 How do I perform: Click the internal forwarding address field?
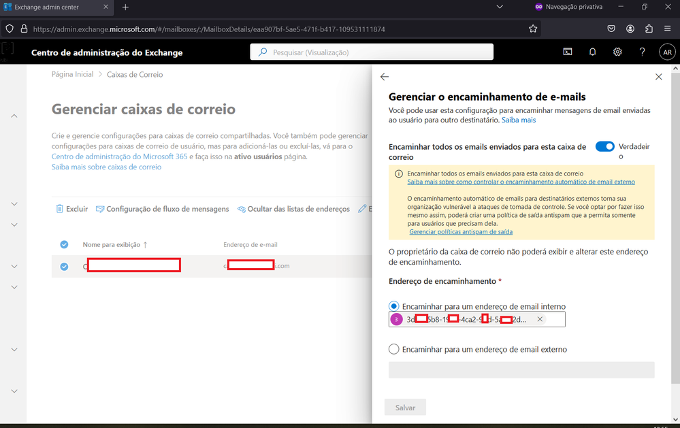pyautogui.click(x=477, y=319)
